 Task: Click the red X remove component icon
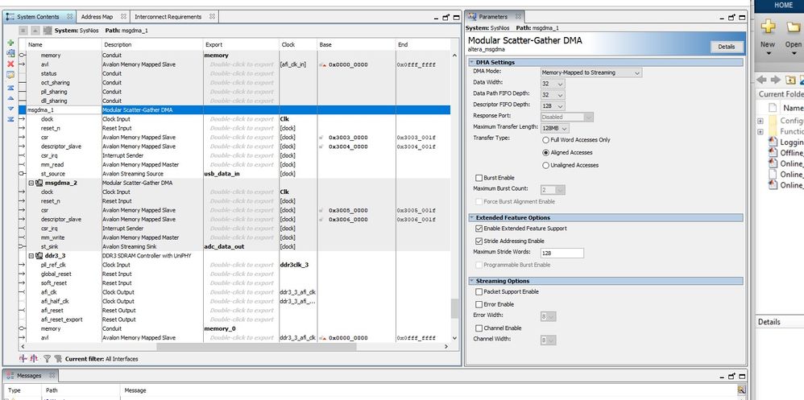(x=10, y=64)
